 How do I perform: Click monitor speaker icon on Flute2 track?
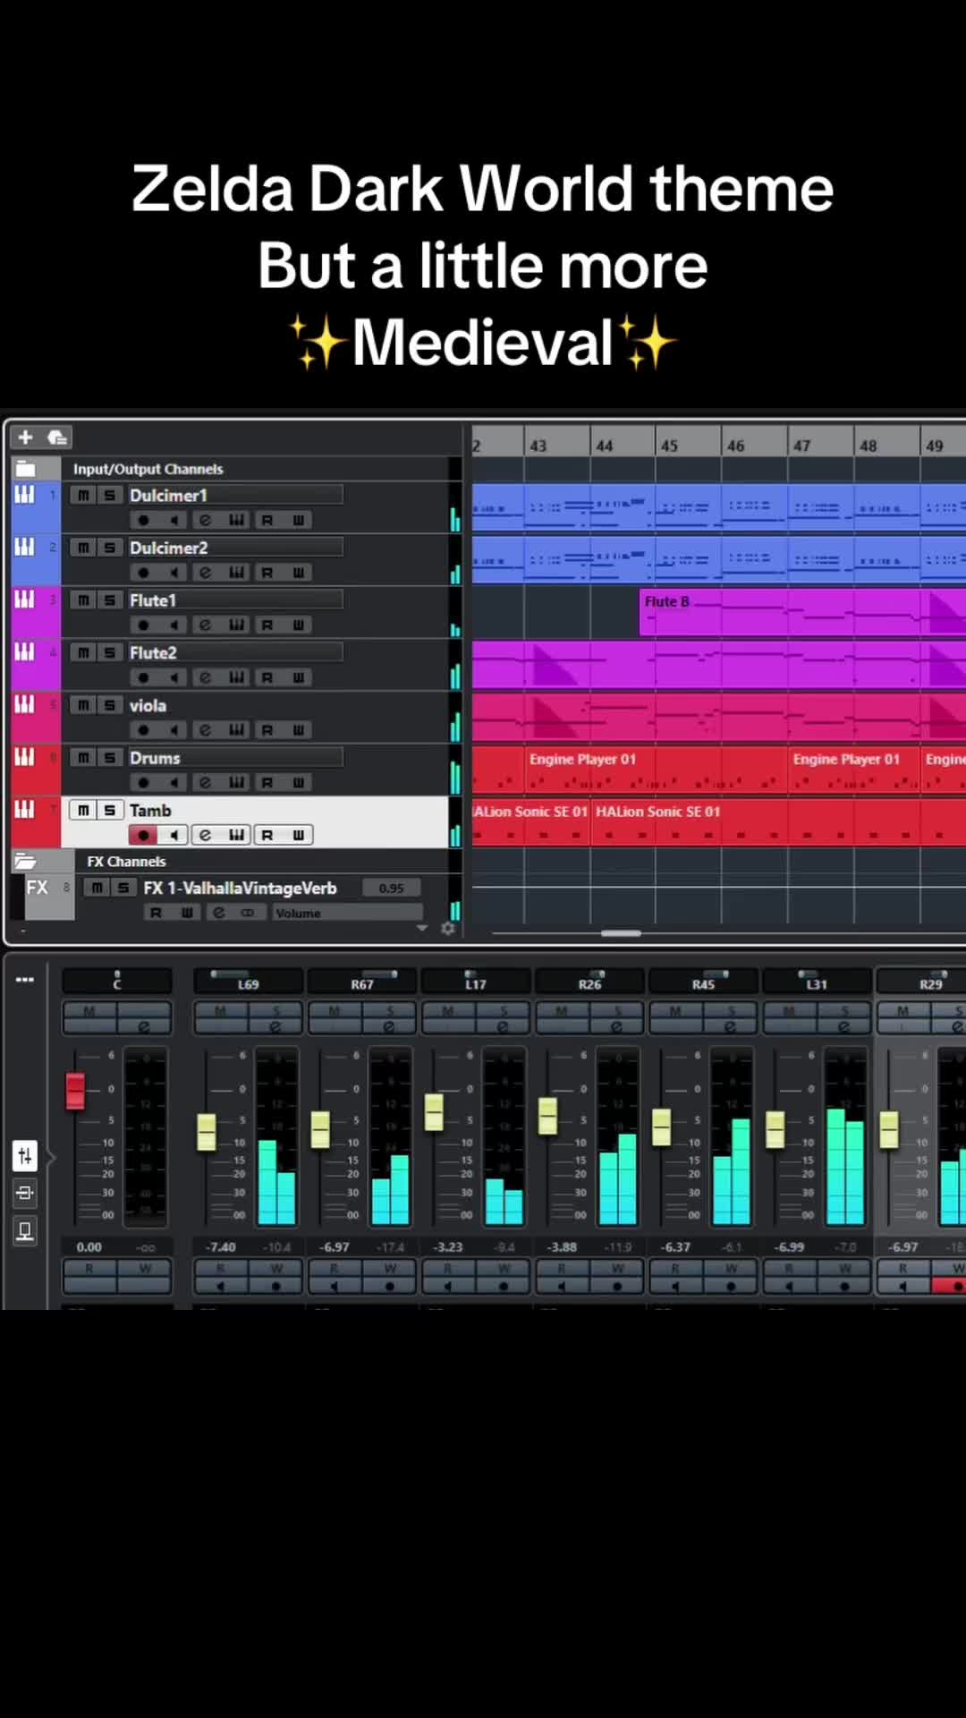(174, 677)
